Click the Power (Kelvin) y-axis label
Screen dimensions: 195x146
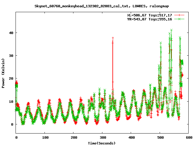[3, 73]
